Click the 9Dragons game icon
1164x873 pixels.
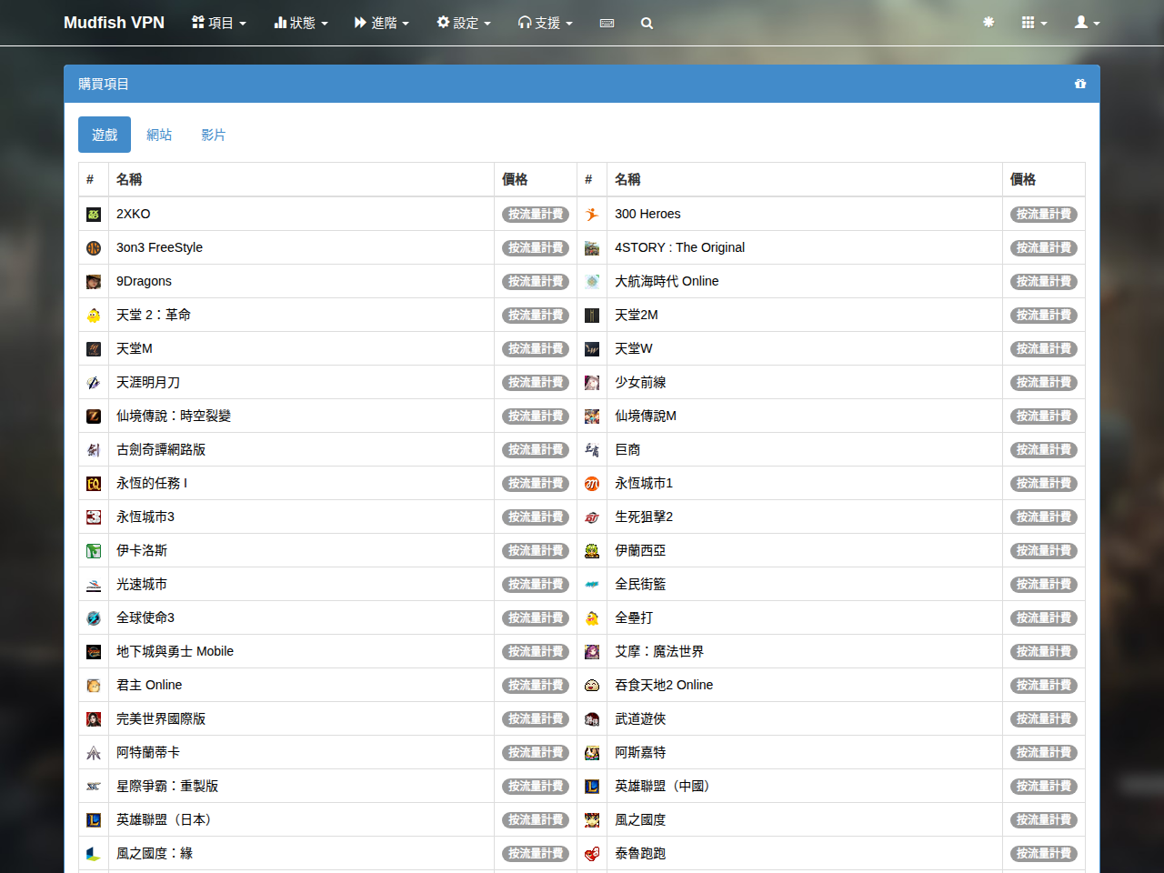[x=94, y=282]
